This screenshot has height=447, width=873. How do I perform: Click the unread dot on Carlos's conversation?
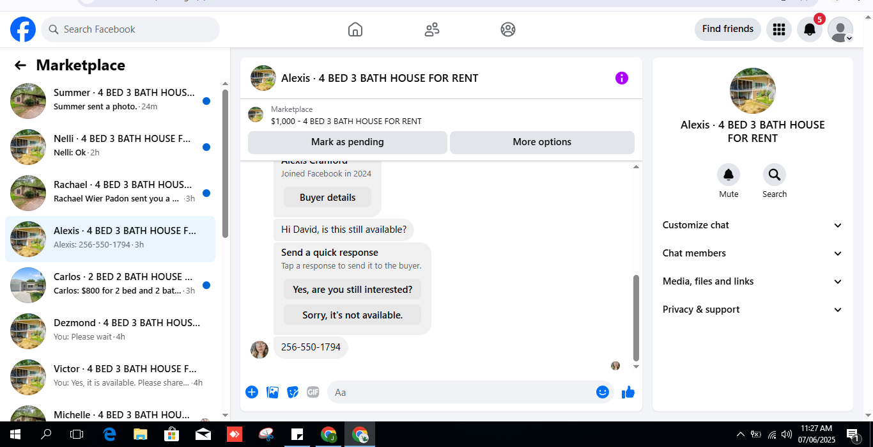[x=206, y=285]
